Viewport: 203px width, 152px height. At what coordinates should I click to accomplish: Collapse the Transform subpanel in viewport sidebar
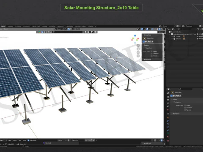pyautogui.click(x=148, y=48)
